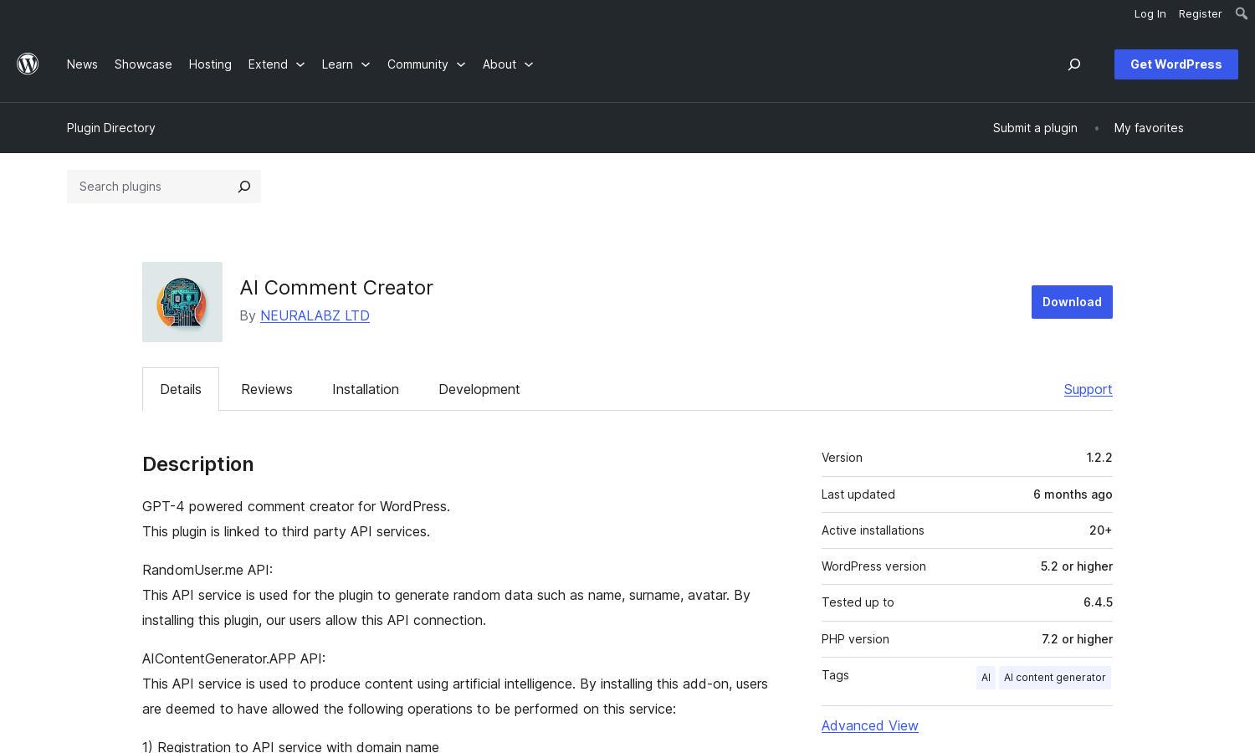Open the Learn menu item

[337, 64]
